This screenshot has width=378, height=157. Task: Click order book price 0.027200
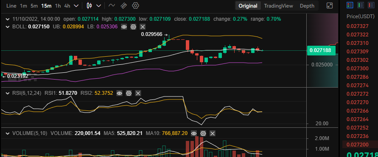pos(358,144)
